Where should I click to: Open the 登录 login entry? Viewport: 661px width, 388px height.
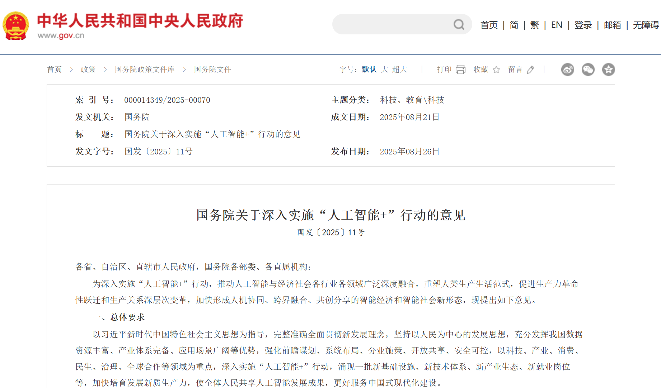(582, 25)
